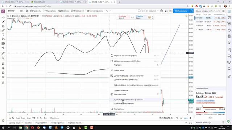Expand the 'Торговля' context submenu
Screen dimensions: 232x130
point(135,65)
